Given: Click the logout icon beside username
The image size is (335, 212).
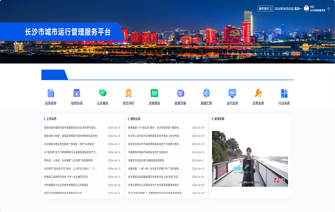Looking at the screenshot, I should pos(329,9).
